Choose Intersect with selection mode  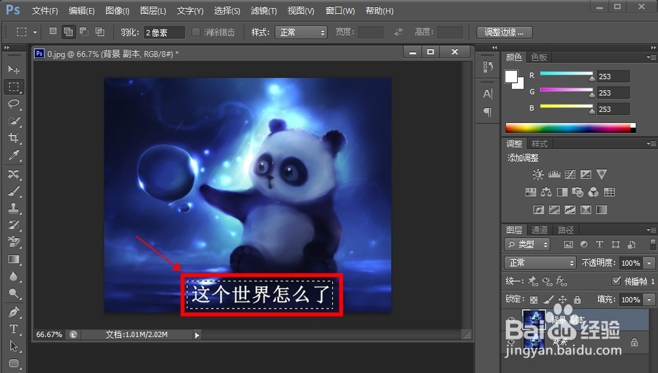(x=100, y=32)
